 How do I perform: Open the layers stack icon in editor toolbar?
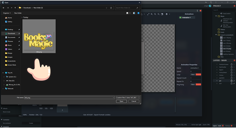coord(167,14)
